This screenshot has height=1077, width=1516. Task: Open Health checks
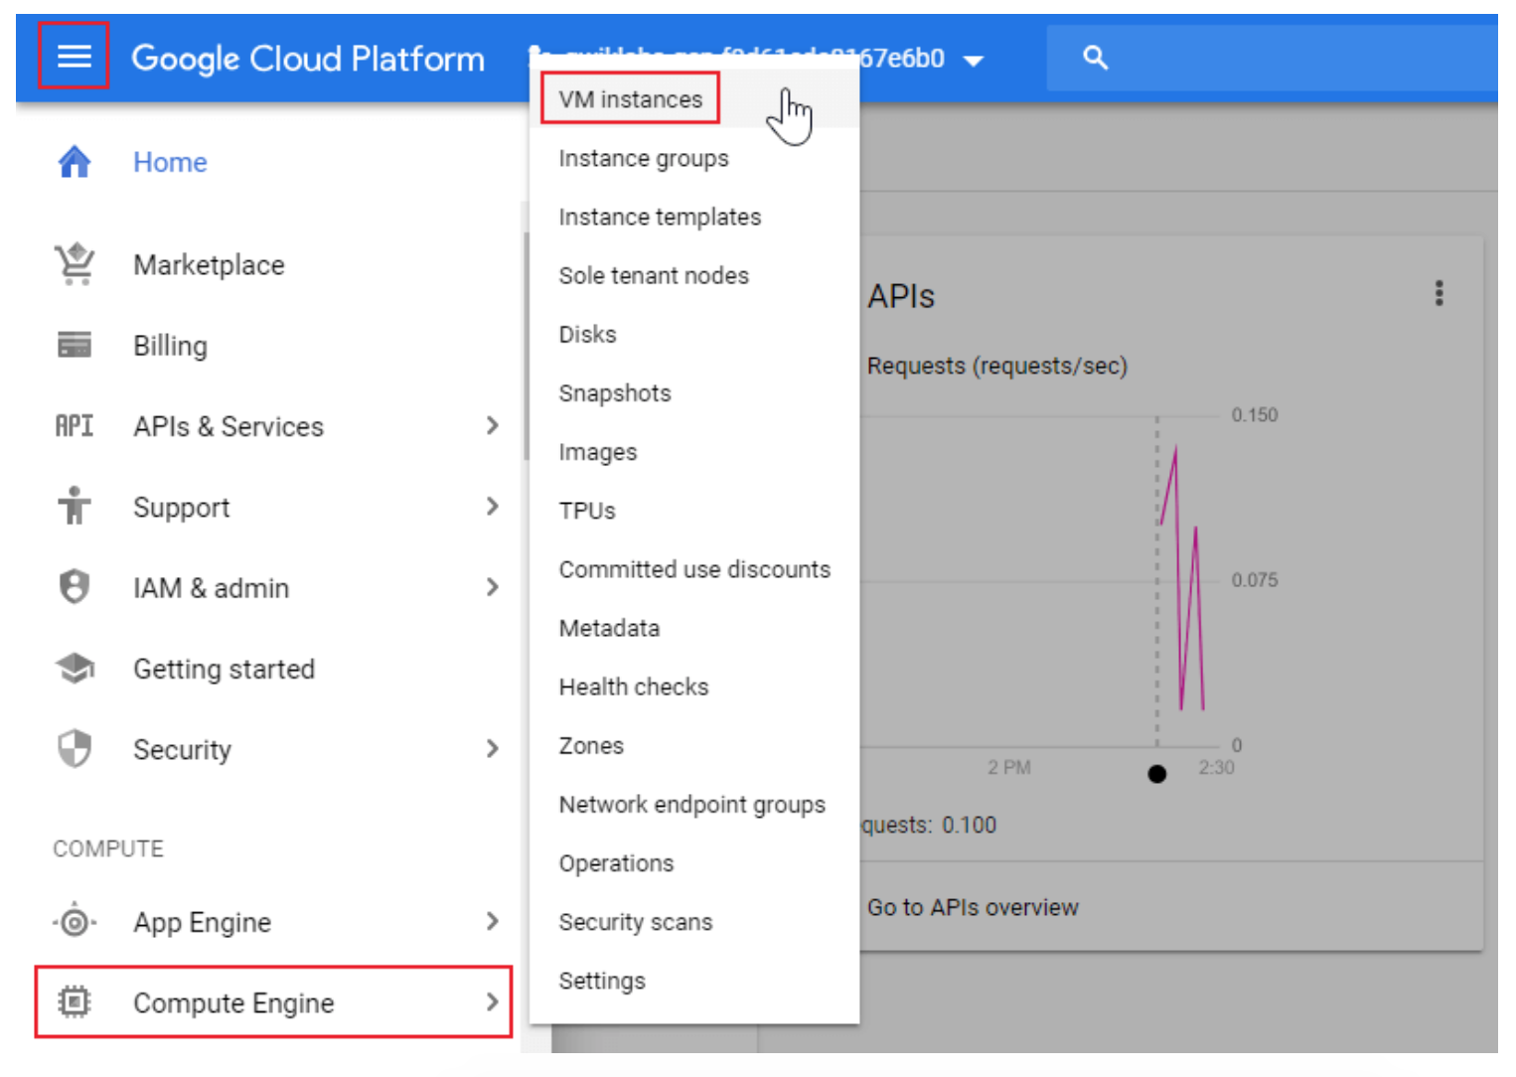[693, 687]
